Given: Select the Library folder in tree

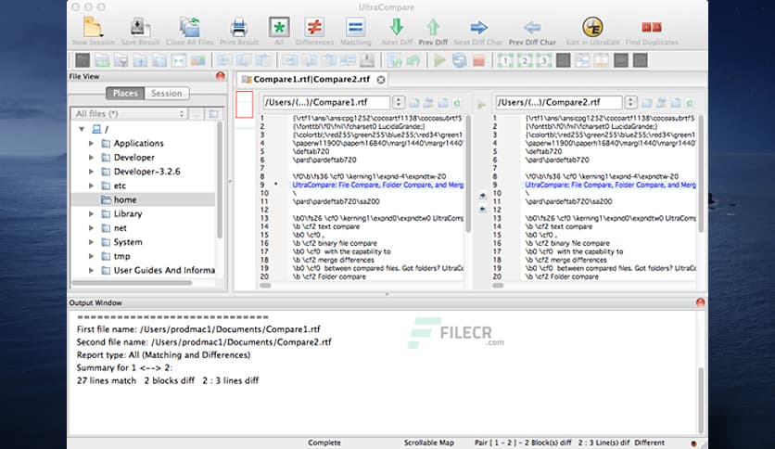Looking at the screenshot, I should (128, 214).
